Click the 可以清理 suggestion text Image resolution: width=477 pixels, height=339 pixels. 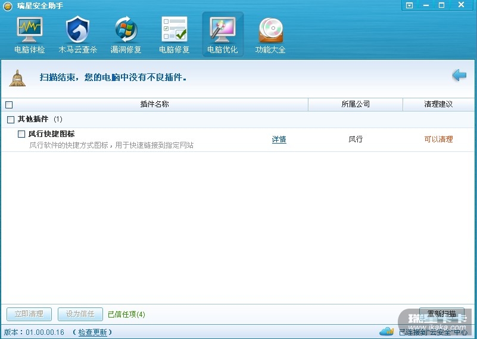coord(438,139)
